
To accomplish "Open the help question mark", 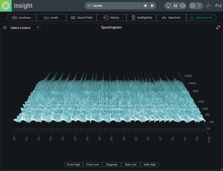I will (x=199, y=6).
